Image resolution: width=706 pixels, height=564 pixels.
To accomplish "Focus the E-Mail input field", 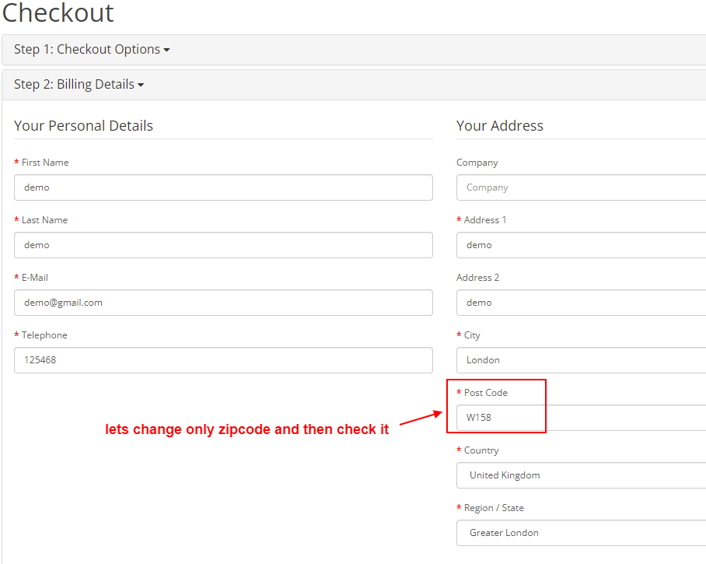I will click(x=223, y=303).
